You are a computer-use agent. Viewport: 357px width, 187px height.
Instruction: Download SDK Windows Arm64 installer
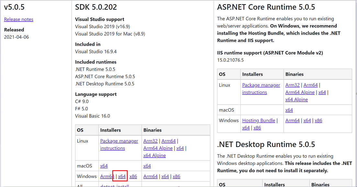[x=107, y=176]
